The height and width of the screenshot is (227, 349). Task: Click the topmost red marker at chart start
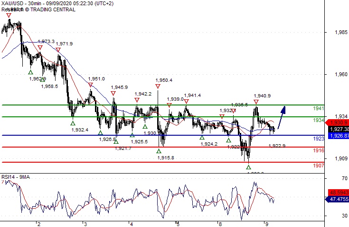pyautogui.click(x=9, y=15)
